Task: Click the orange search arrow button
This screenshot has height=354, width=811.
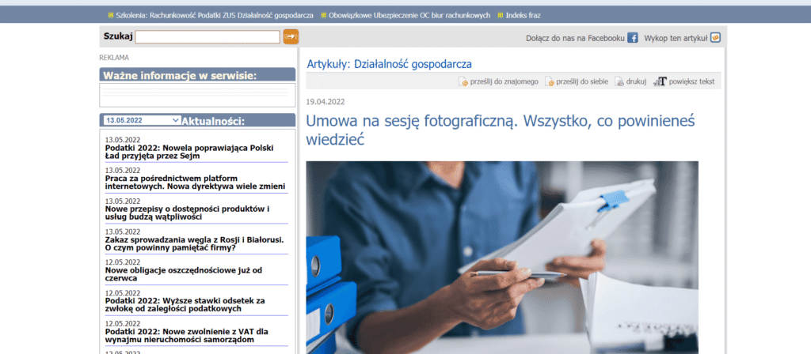Action: click(x=291, y=36)
